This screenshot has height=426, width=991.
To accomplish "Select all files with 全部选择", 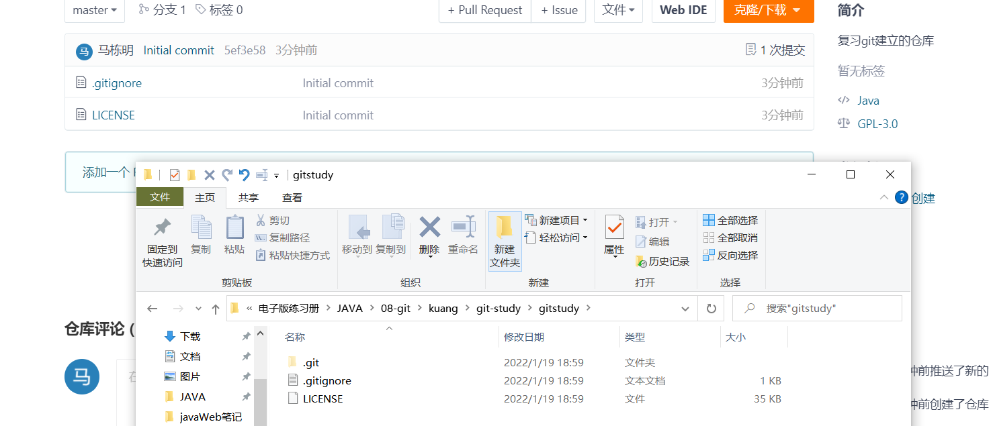I will pyautogui.click(x=731, y=219).
